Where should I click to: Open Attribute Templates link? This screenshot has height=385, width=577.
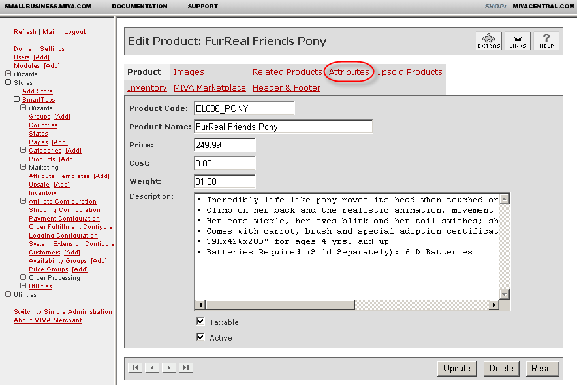59,176
